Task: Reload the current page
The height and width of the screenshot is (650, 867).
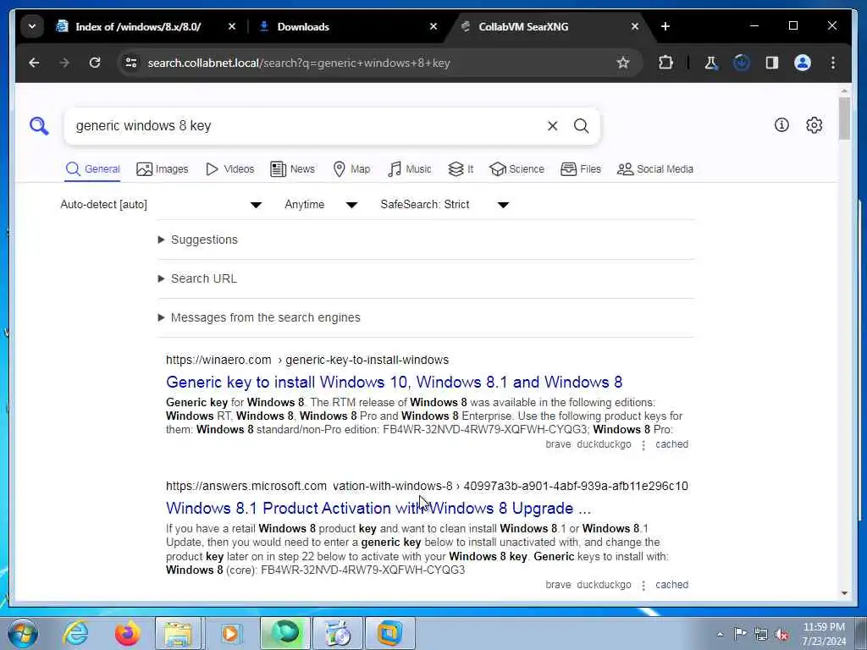Action: click(x=95, y=63)
